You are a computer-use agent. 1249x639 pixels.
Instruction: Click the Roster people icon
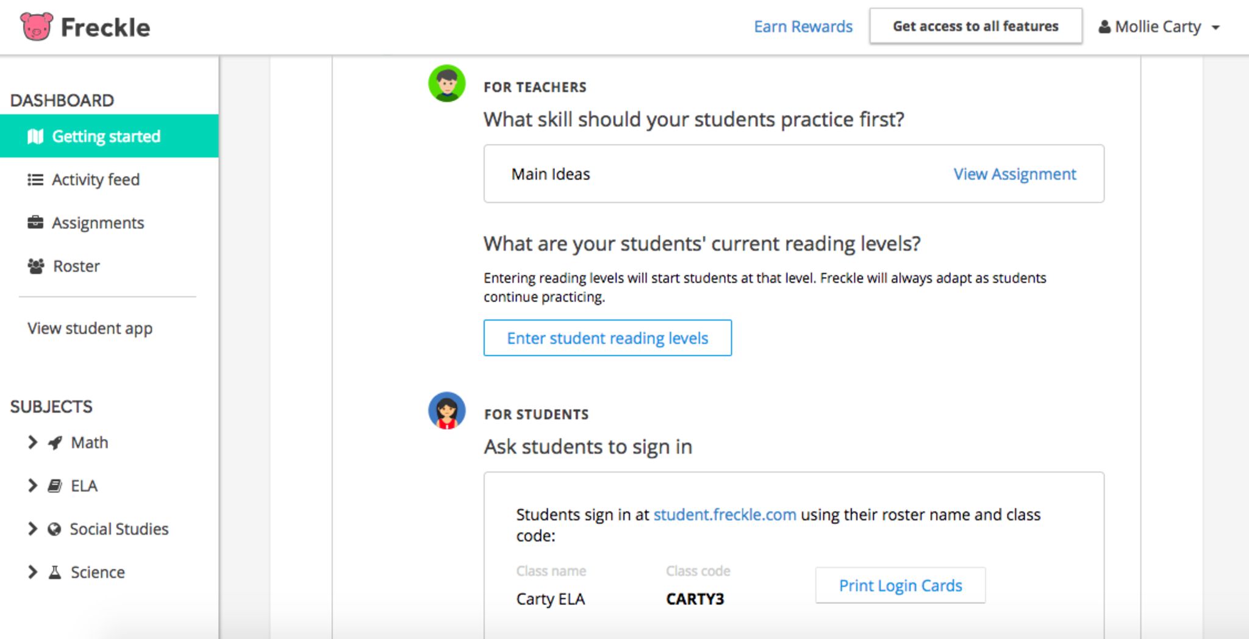[36, 266]
